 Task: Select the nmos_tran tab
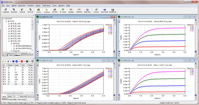pyautogui.click(x=23, y=96)
